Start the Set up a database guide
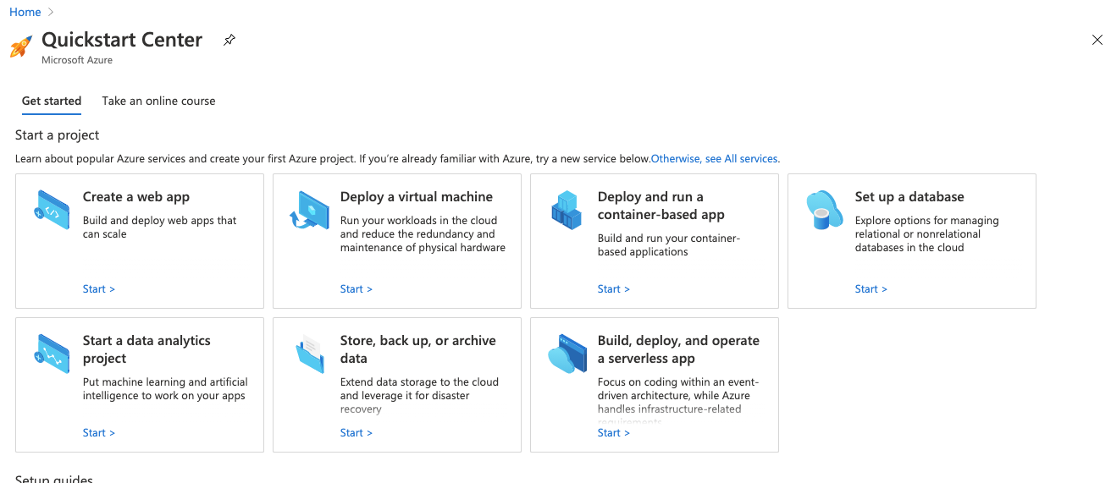The image size is (1111, 483). [x=871, y=289]
